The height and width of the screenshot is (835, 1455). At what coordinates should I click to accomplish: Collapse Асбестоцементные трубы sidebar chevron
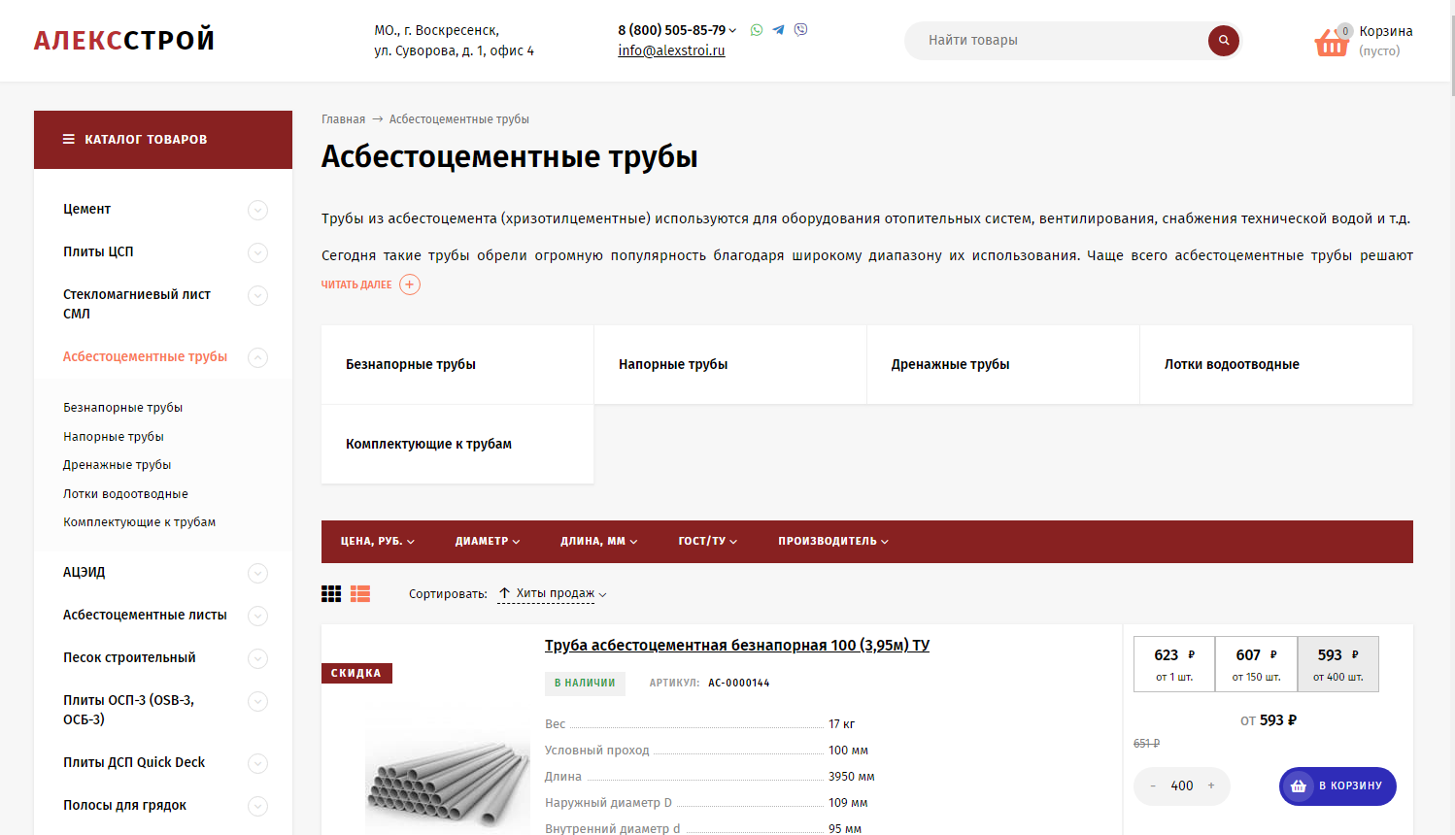[257, 357]
